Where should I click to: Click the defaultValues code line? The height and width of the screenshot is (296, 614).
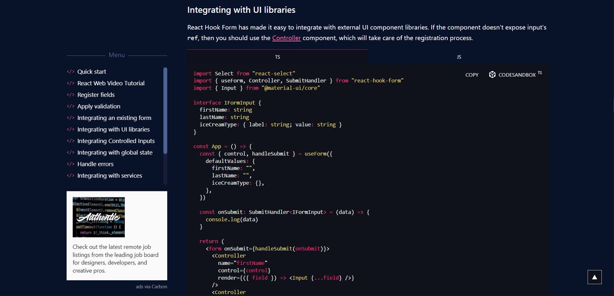tap(230, 161)
